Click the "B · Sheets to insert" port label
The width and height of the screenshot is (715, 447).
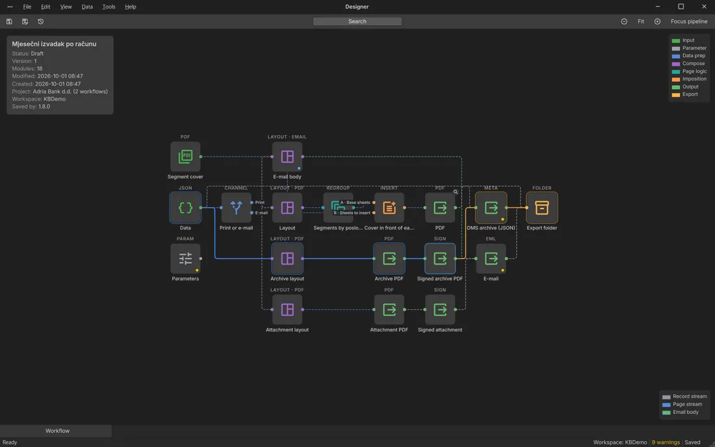click(x=352, y=213)
